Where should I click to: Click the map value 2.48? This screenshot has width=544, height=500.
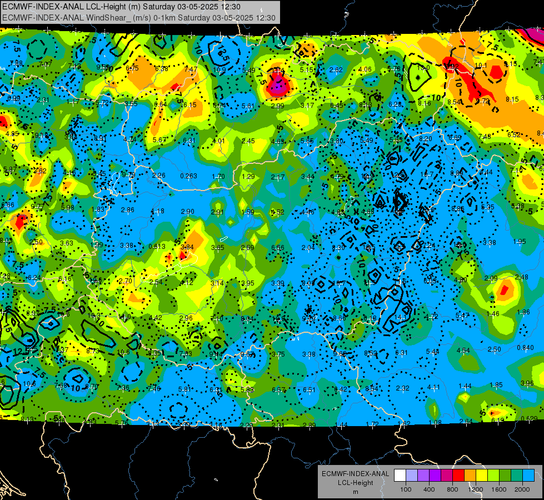click(521, 277)
